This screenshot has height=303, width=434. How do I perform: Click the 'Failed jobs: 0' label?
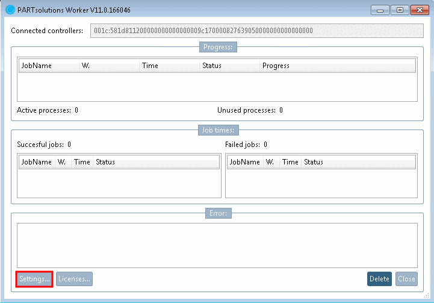click(x=246, y=145)
